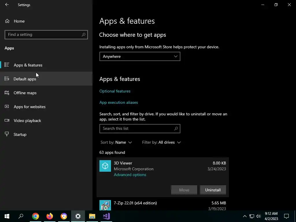Open the shield-lock app on taskbar
This screenshot has width=296, height=222.
pos(64,216)
